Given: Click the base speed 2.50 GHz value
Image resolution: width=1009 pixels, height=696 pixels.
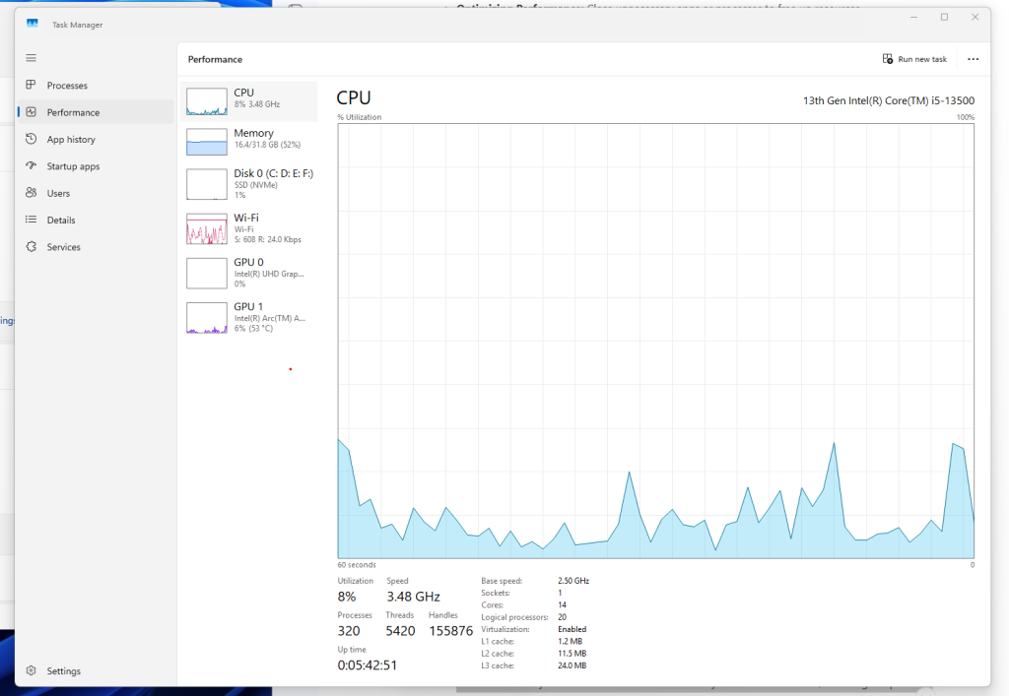Looking at the screenshot, I should (573, 580).
